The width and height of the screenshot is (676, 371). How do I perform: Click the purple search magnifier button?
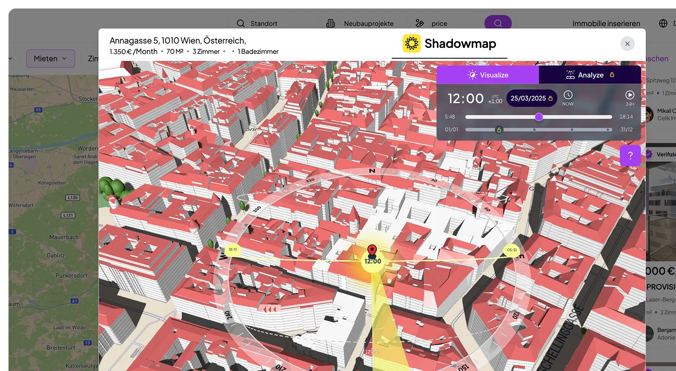[x=498, y=23]
